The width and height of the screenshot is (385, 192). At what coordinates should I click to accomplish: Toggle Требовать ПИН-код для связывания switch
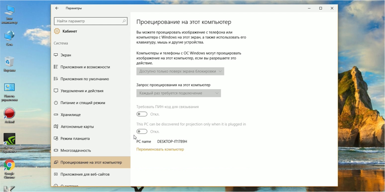pyautogui.click(x=142, y=114)
